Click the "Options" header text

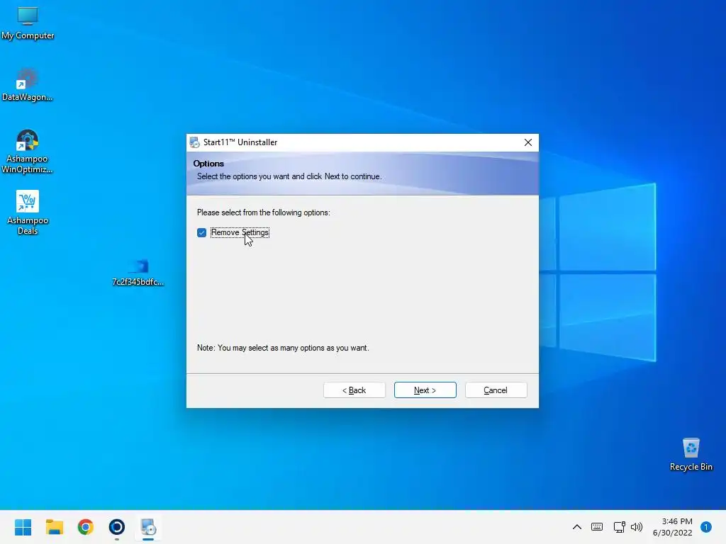tap(208, 164)
